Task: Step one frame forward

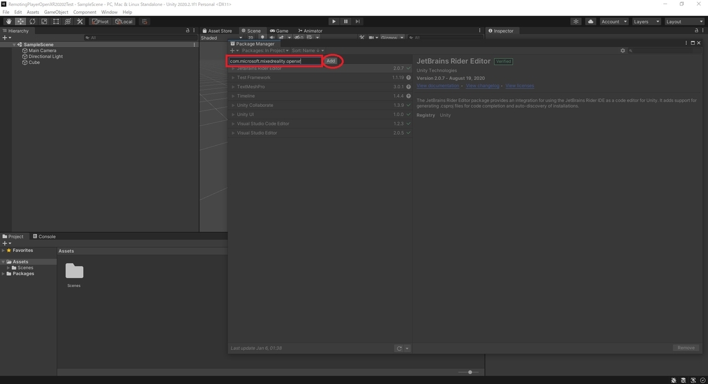Action: [x=358, y=21]
